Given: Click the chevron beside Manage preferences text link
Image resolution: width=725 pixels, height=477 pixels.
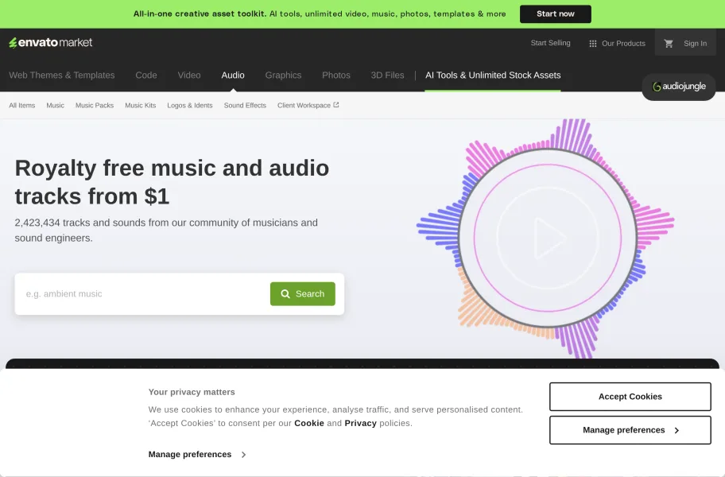Looking at the screenshot, I should (x=244, y=455).
